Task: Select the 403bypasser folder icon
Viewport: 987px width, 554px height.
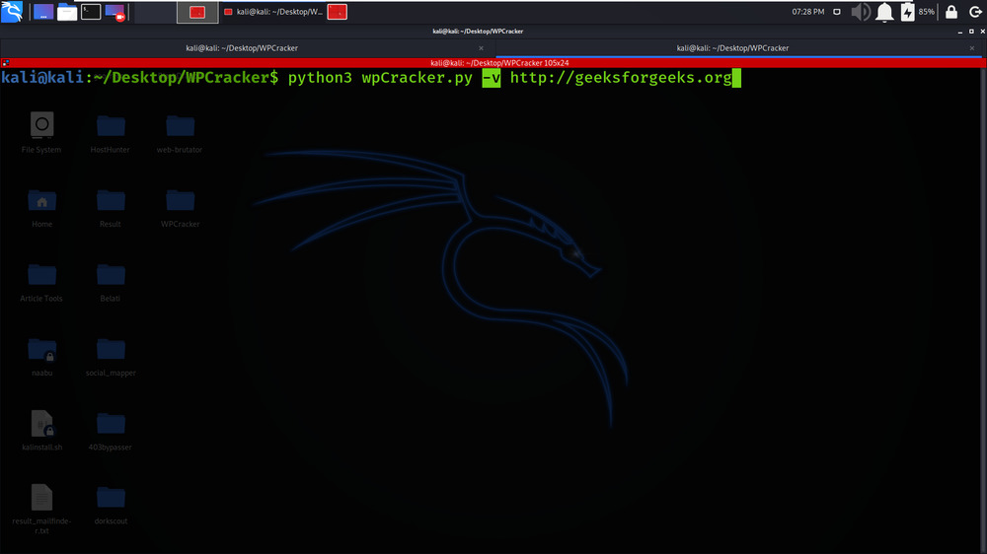Action: [111, 430]
